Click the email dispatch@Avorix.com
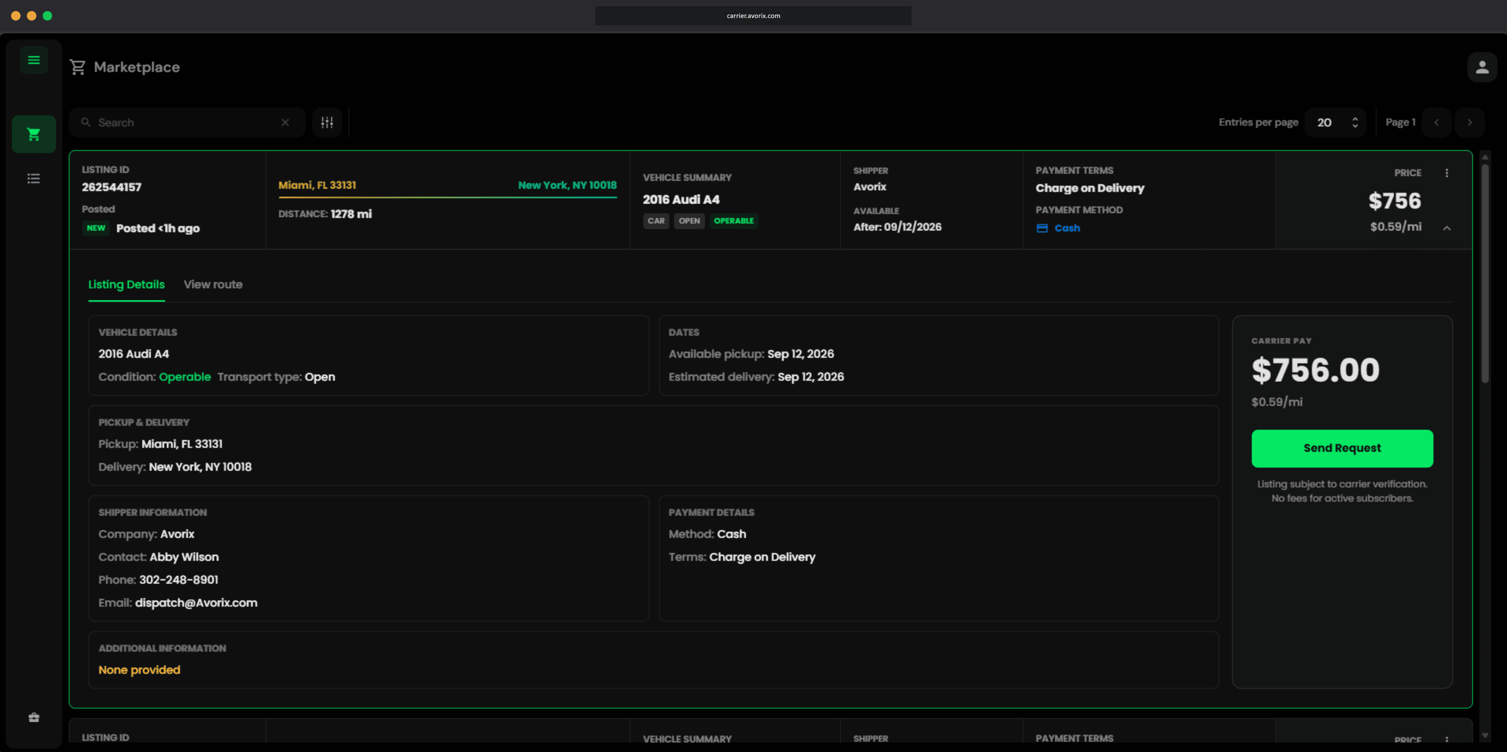Image resolution: width=1507 pixels, height=752 pixels. pyautogui.click(x=196, y=603)
